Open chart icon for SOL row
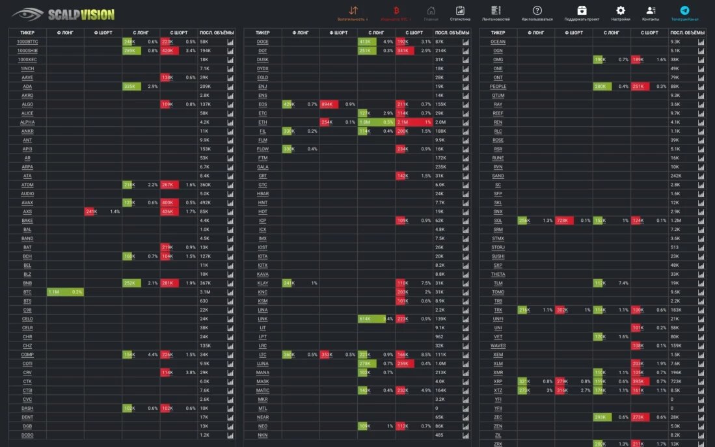 coord(701,221)
